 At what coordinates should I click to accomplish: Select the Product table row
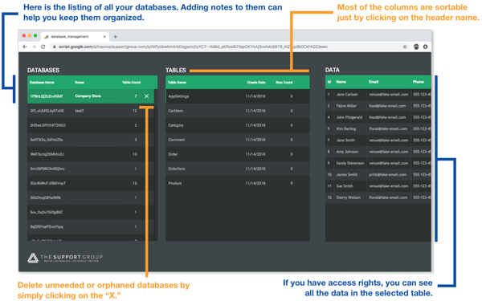pos(238,183)
